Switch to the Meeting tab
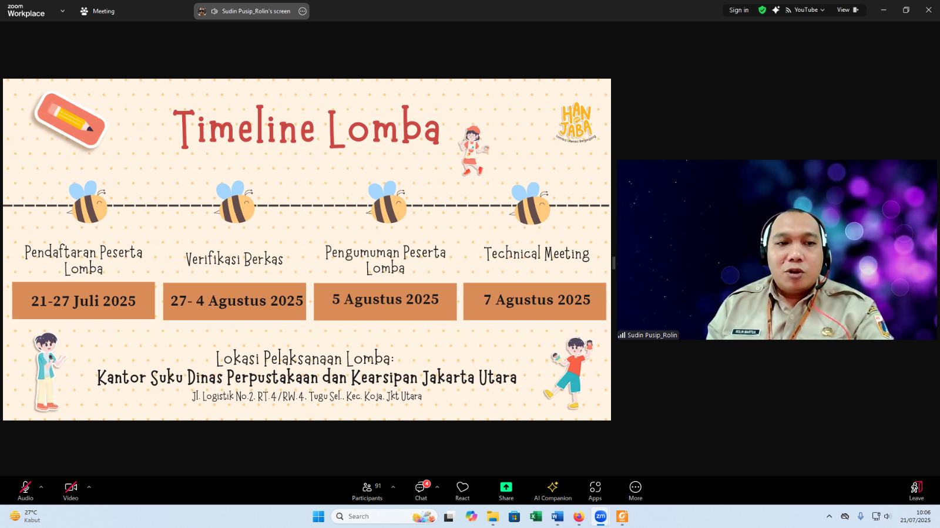The height and width of the screenshot is (528, 940). point(98,11)
